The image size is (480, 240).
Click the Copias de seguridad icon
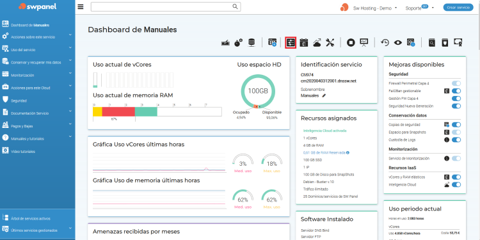click(x=447, y=125)
